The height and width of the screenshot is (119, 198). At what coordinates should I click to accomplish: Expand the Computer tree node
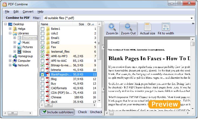(10, 61)
